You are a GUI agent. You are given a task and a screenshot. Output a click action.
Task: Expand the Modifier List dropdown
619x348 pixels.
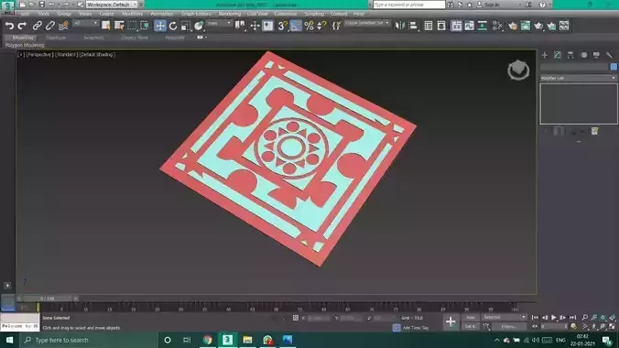tap(578, 78)
